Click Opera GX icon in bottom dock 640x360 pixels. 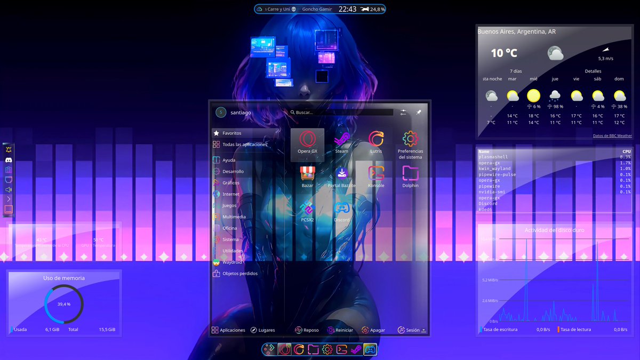(x=284, y=349)
